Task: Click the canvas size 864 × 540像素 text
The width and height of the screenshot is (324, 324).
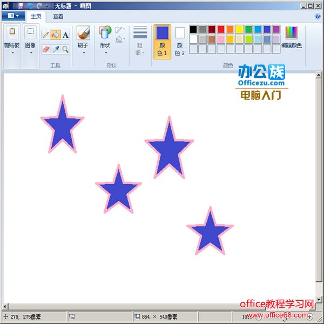Action: pyautogui.click(x=159, y=316)
